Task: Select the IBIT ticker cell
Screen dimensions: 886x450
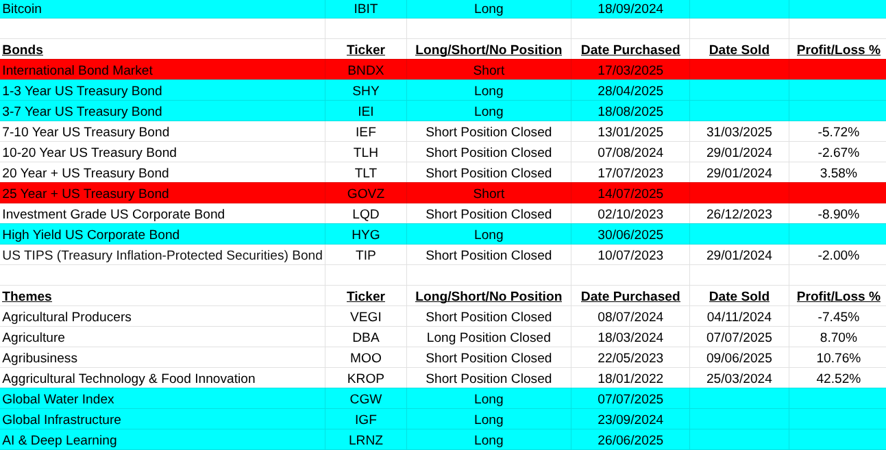Action: [365, 9]
